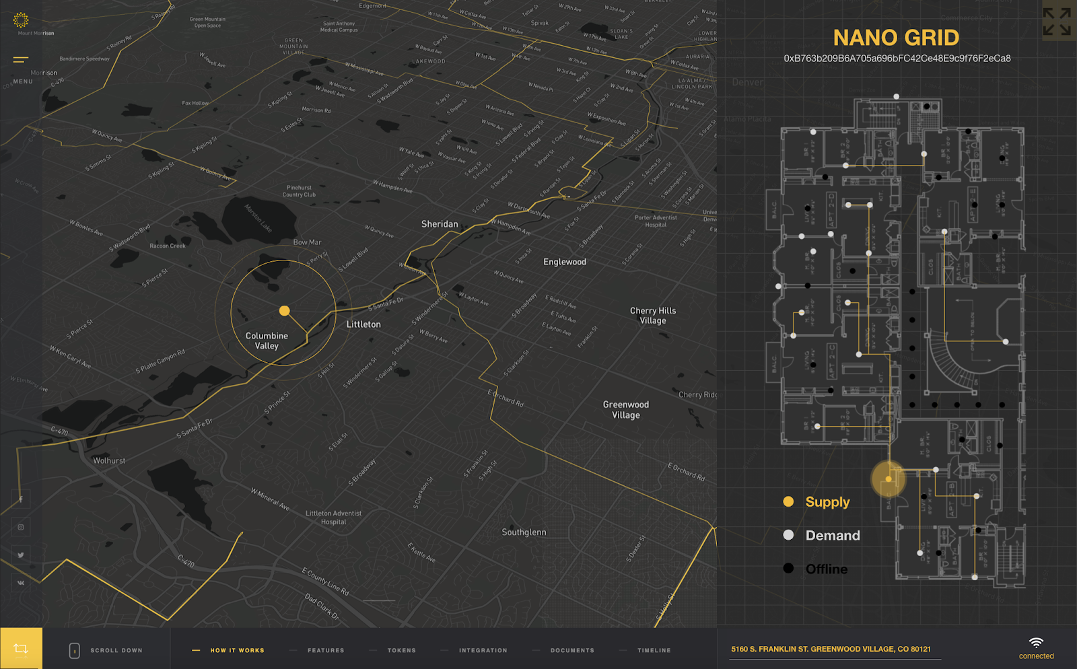The image size is (1077, 669).
Task: Click the Bow Mar map label
Action: (307, 242)
